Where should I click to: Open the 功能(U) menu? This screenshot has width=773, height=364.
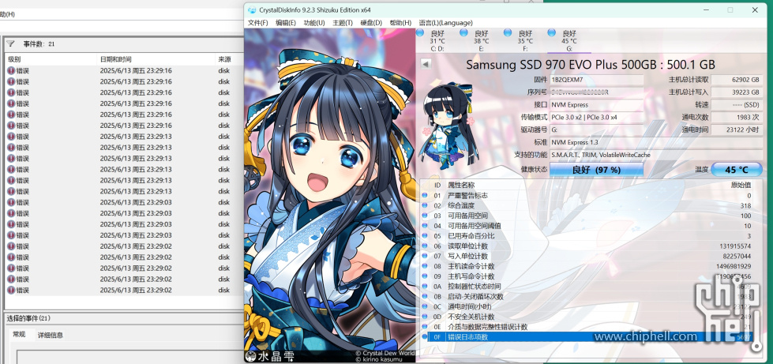click(x=314, y=23)
